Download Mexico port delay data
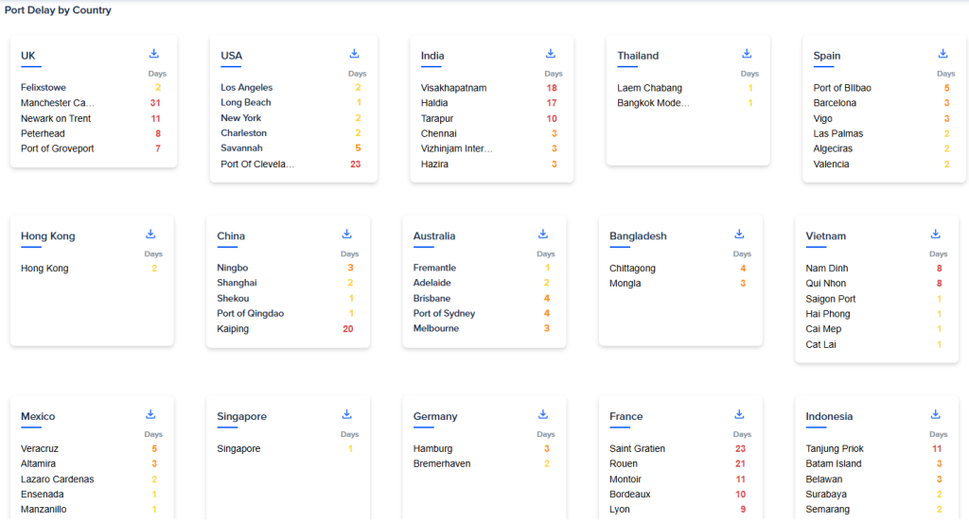The image size is (969, 522). click(x=150, y=414)
